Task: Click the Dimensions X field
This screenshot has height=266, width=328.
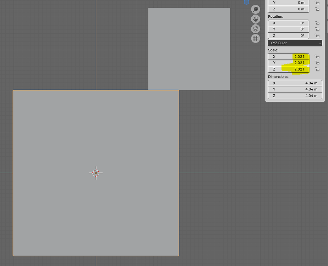Action: [x=295, y=83]
